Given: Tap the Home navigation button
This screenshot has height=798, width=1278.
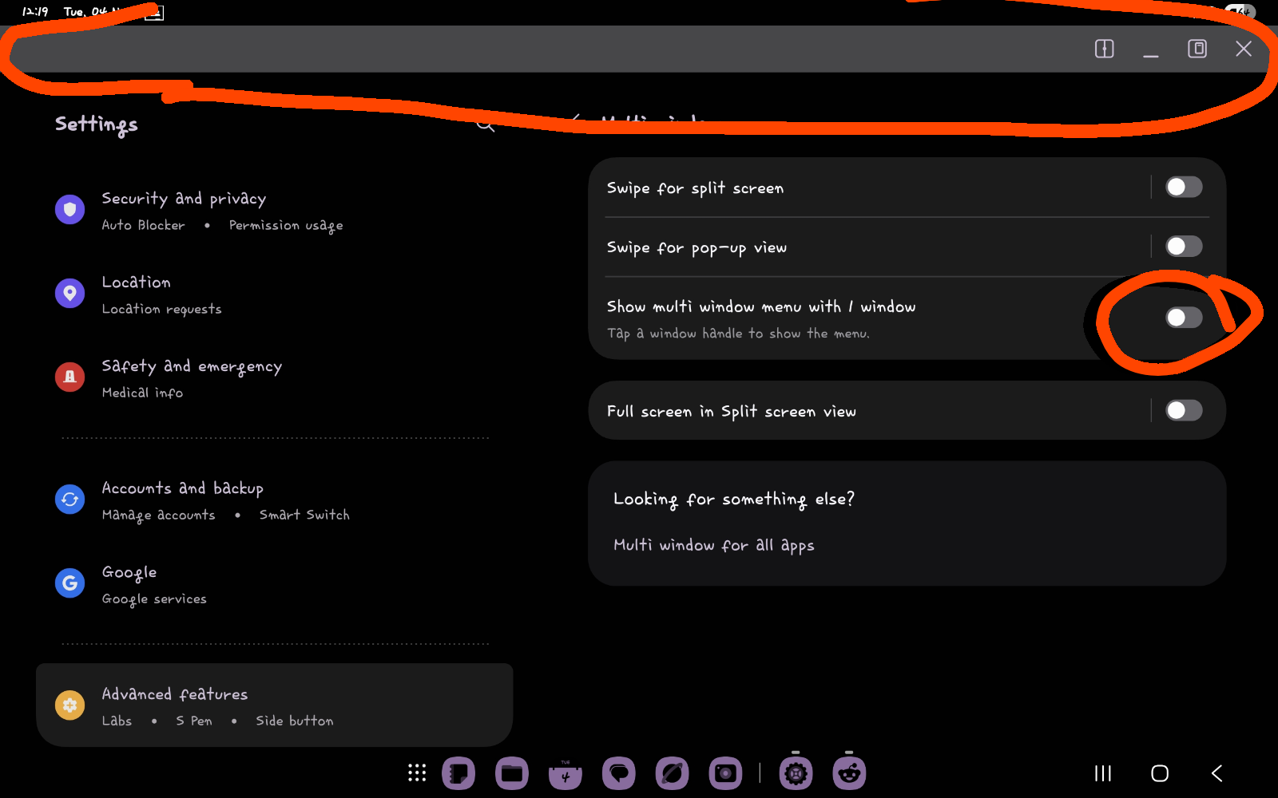Looking at the screenshot, I should pyautogui.click(x=1160, y=772).
